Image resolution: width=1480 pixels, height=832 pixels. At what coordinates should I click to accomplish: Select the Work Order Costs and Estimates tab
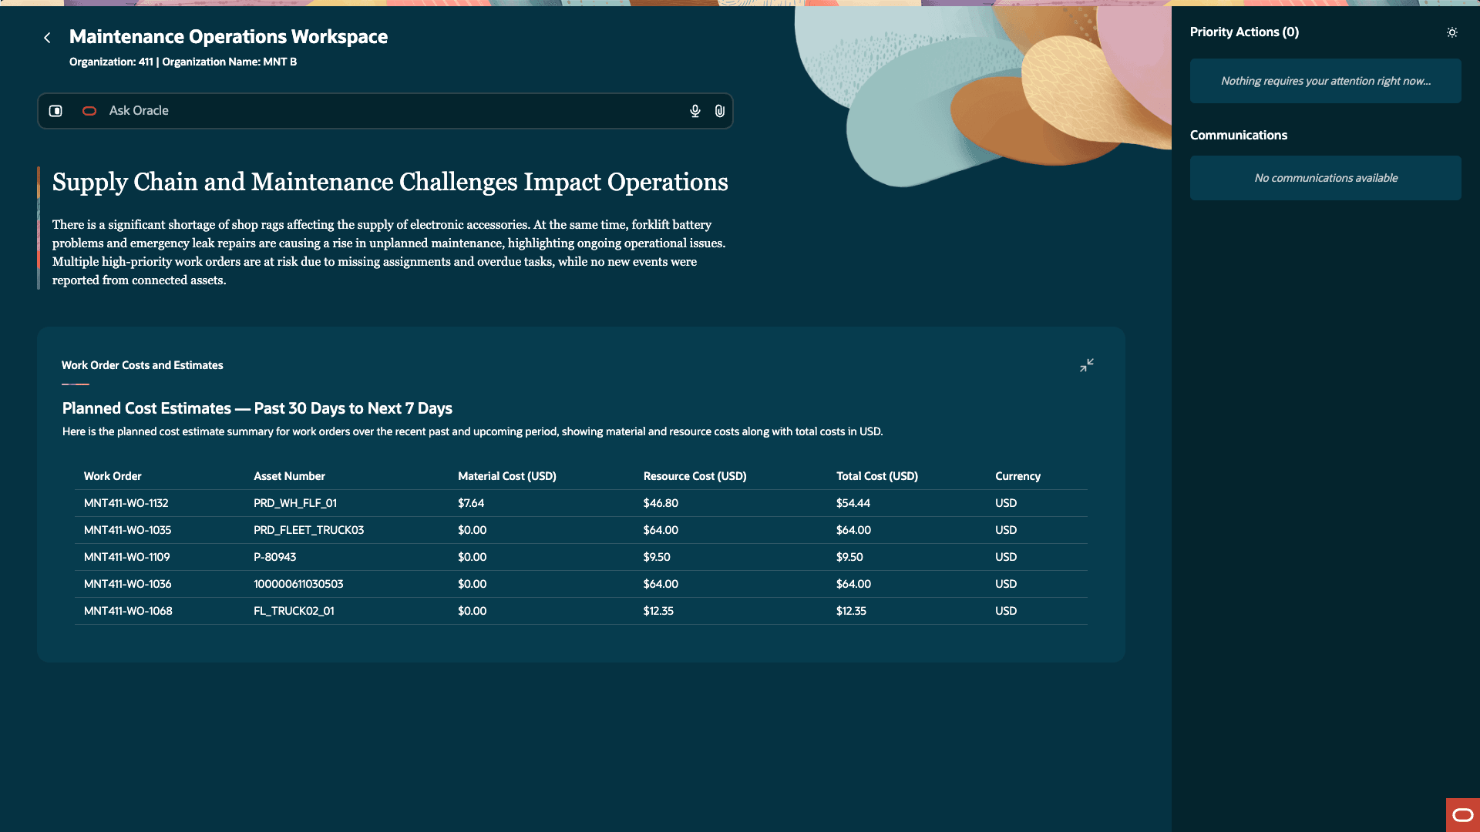pos(142,364)
